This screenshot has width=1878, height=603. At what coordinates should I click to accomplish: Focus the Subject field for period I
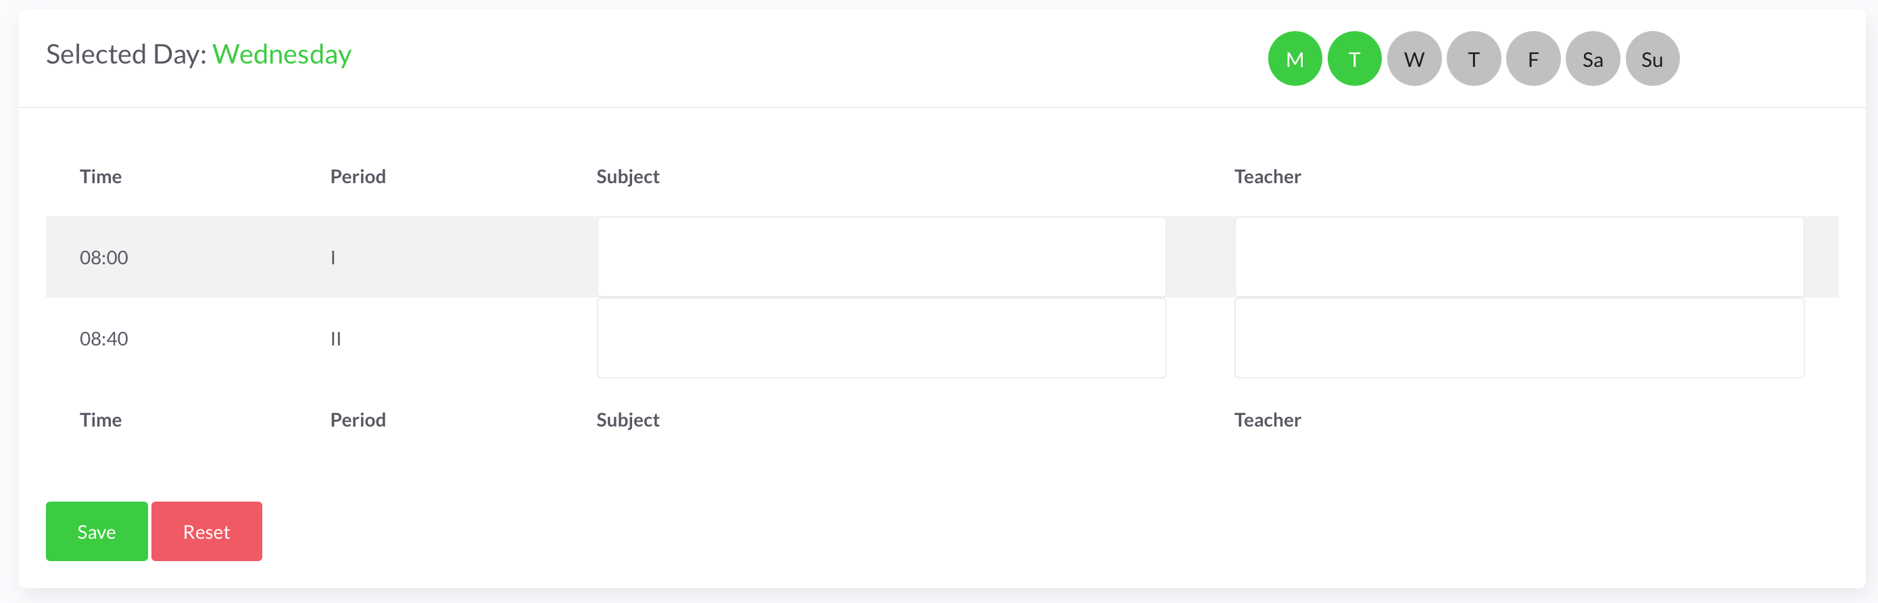coord(881,257)
